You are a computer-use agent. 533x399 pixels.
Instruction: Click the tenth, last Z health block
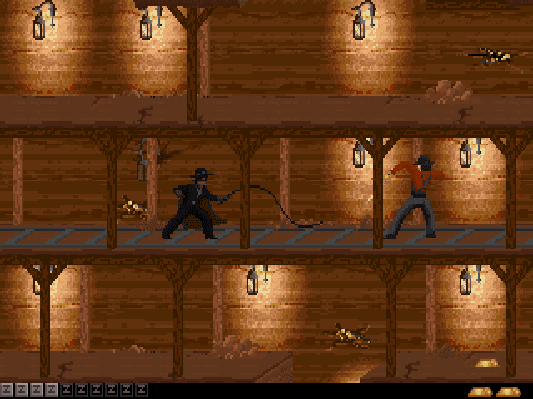click(x=142, y=391)
